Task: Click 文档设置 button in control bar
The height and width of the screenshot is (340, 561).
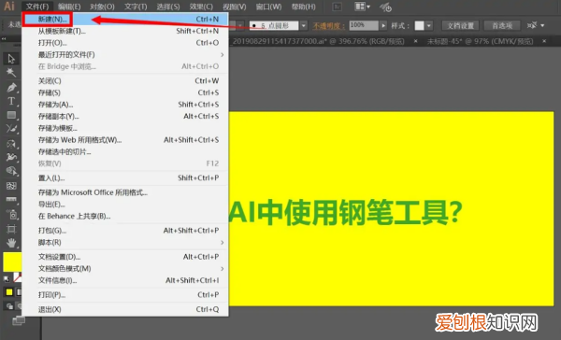Action: click(460, 26)
